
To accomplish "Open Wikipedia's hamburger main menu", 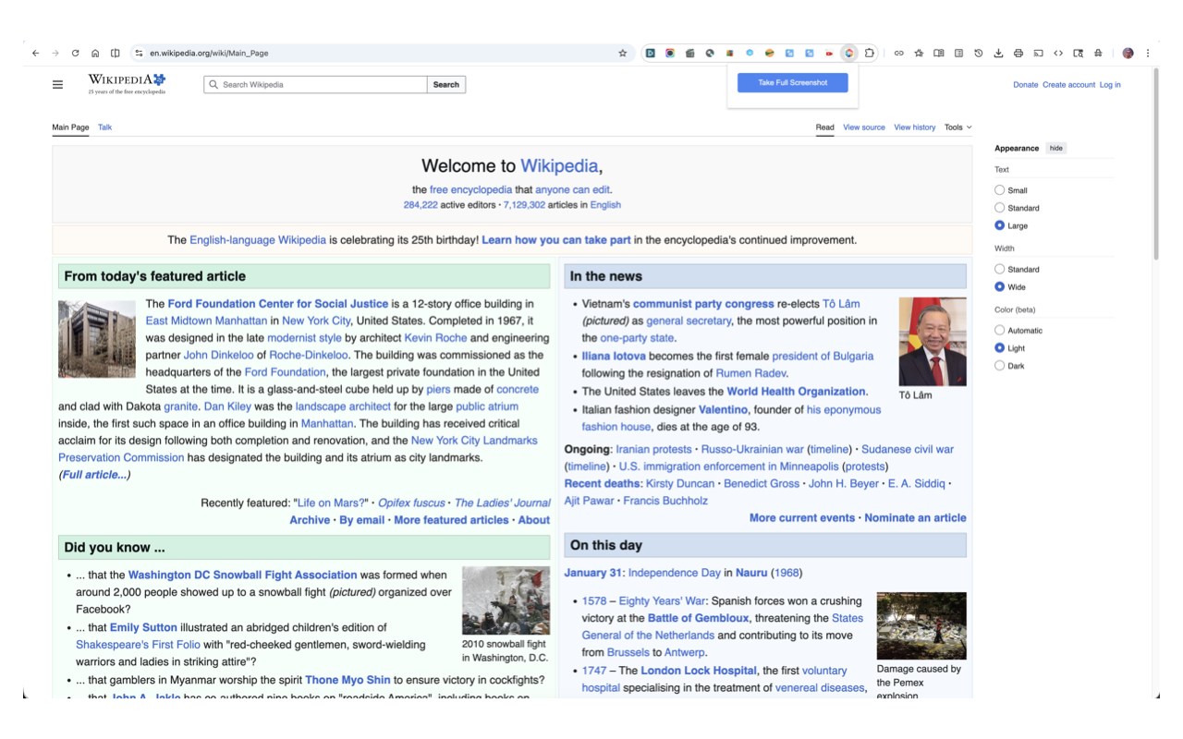I will coord(57,85).
